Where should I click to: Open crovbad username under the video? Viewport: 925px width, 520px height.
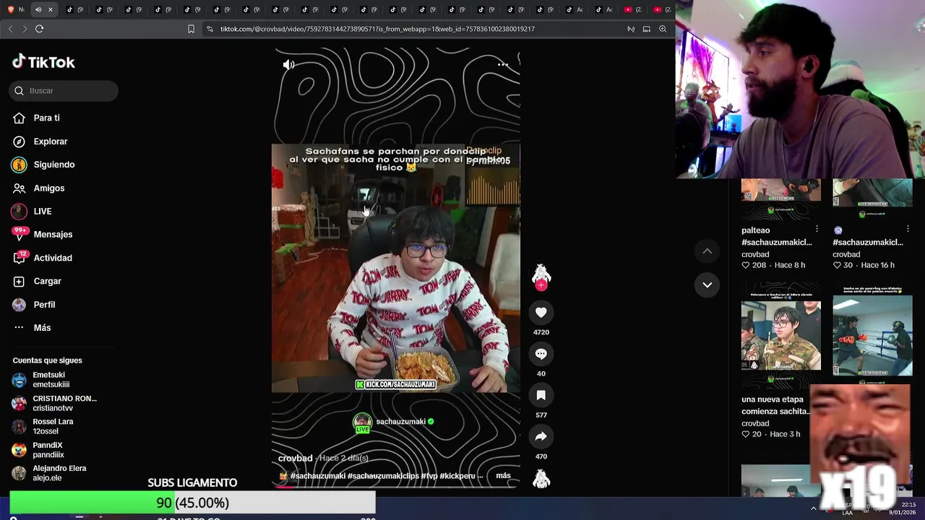[295, 458]
